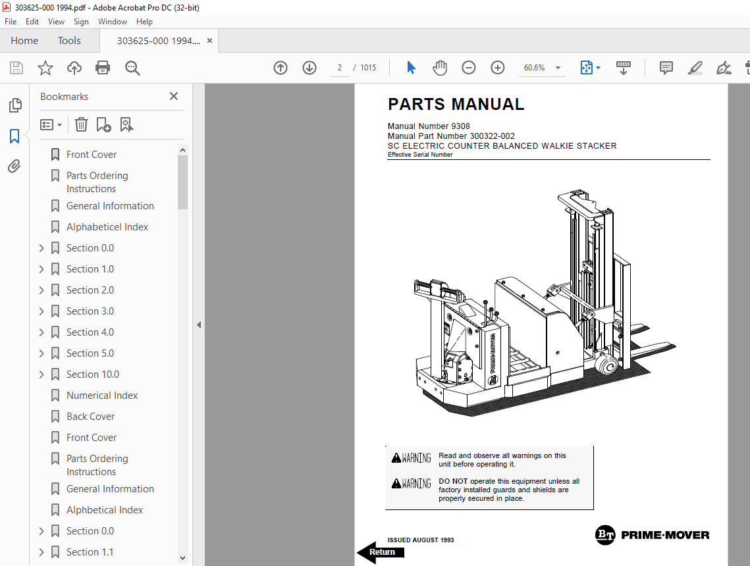
Task: Open the Attachments paperclip panel
Action: pyautogui.click(x=14, y=167)
